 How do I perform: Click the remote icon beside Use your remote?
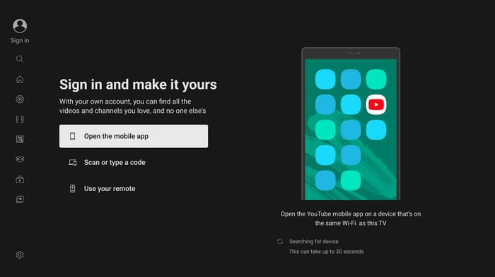[72, 189]
